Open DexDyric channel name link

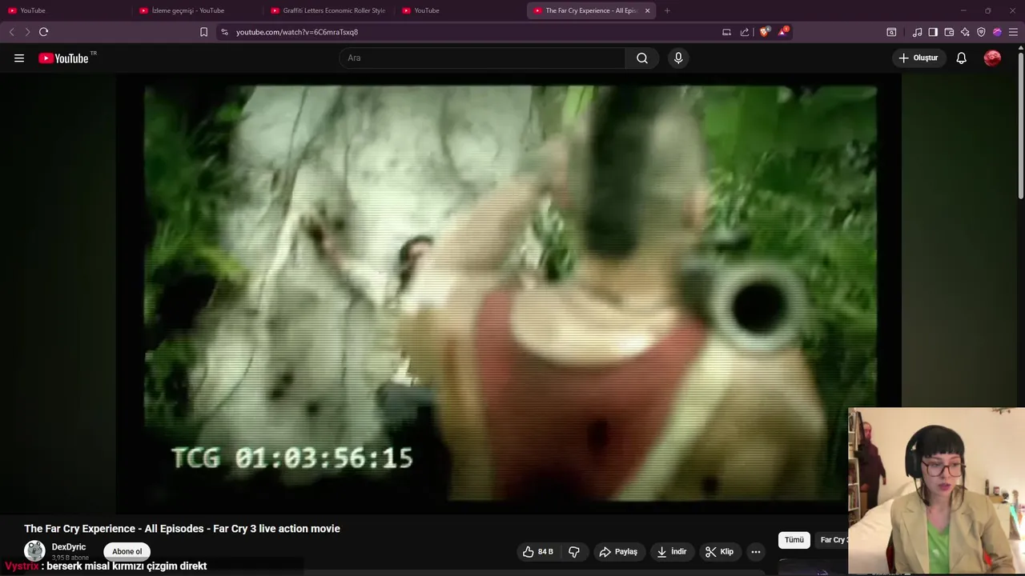click(x=69, y=547)
